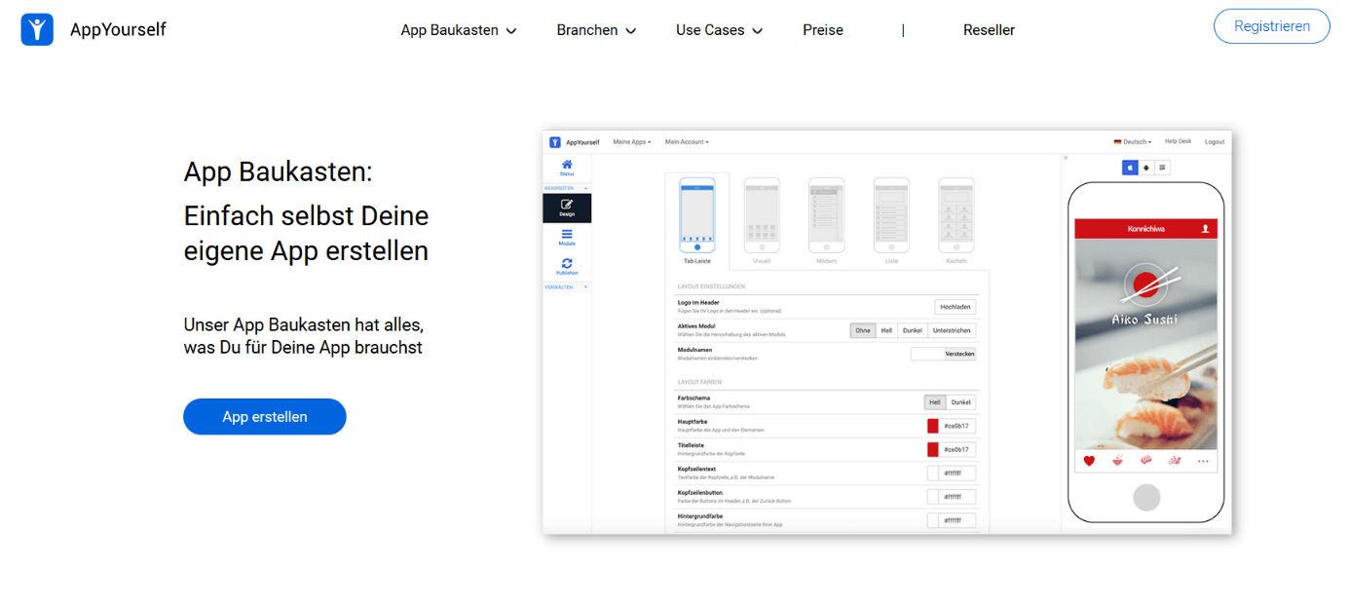Open the Reseller page
The width and height of the screenshot is (1349, 605).
[989, 30]
